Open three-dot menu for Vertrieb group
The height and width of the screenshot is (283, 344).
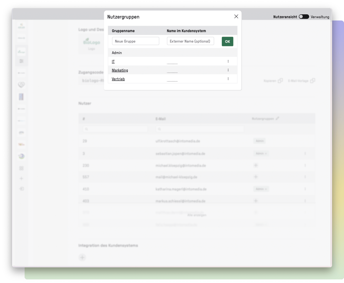click(228, 79)
